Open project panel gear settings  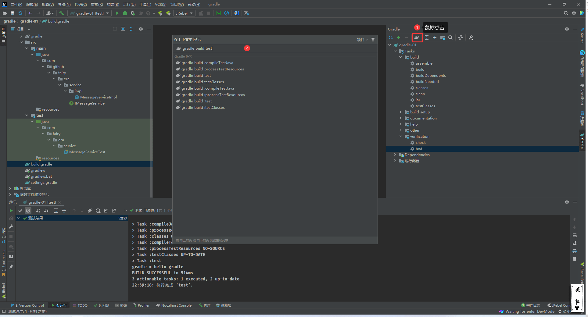point(141,29)
